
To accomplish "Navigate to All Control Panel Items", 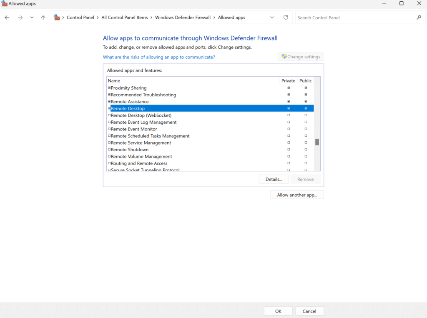I will pyautogui.click(x=125, y=18).
